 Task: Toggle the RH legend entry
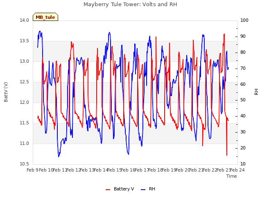point(148,189)
